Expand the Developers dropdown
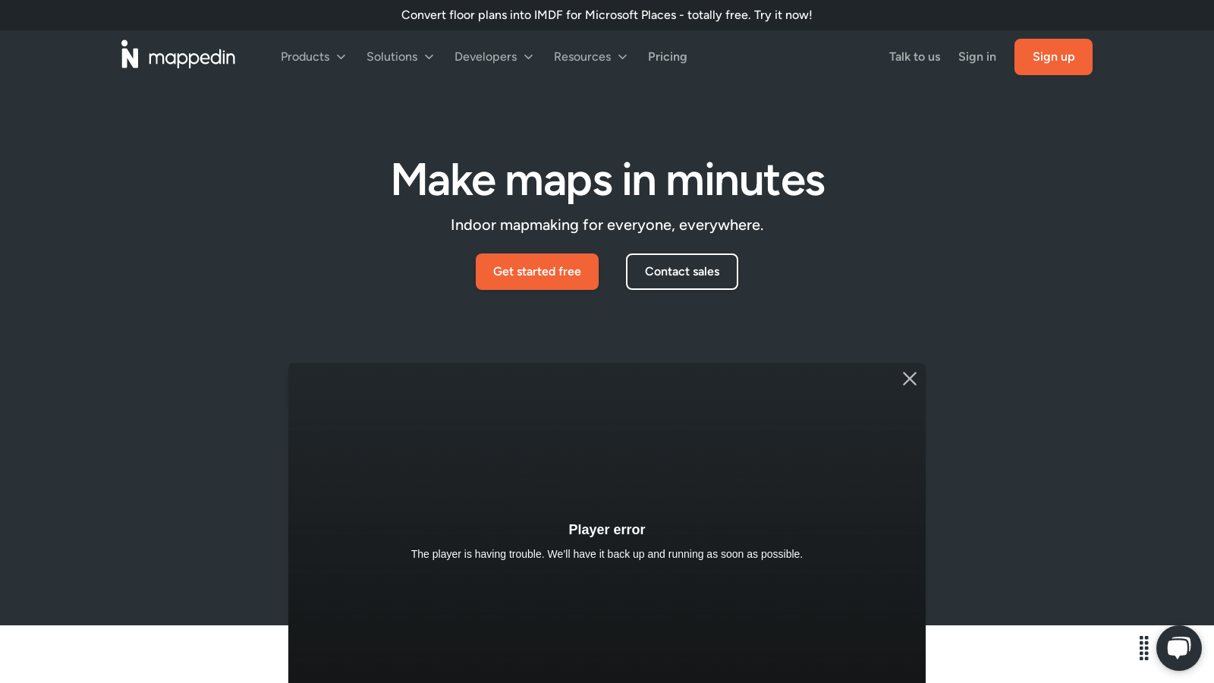The width and height of the screenshot is (1214, 683). pyautogui.click(x=494, y=57)
